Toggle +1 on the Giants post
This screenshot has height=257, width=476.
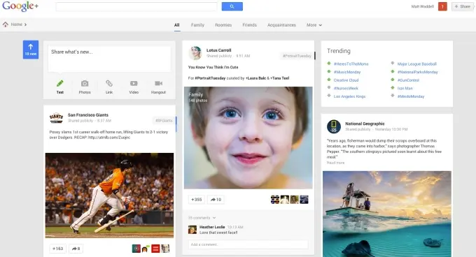[x=57, y=249]
